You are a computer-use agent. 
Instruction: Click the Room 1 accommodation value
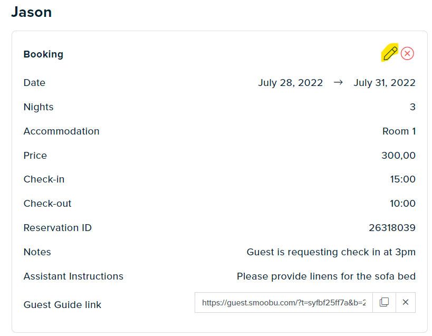(399, 131)
